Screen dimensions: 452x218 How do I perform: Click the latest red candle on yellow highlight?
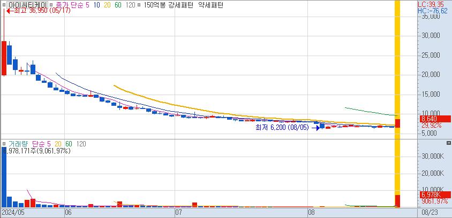(x=397, y=123)
